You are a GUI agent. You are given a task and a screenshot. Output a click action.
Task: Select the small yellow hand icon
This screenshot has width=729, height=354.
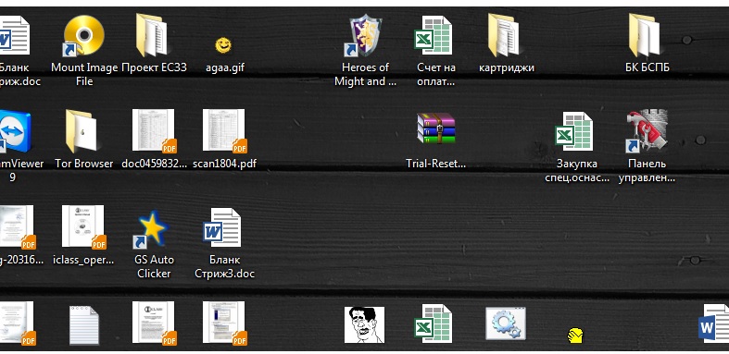pos(575,335)
